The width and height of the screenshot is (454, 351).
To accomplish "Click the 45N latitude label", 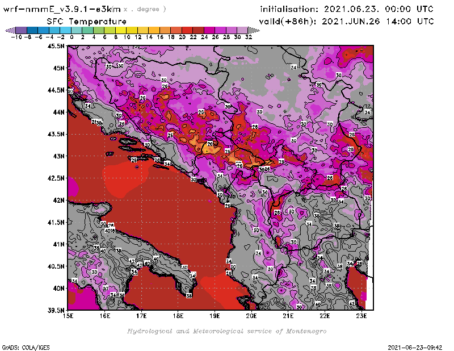I will click(58, 68).
